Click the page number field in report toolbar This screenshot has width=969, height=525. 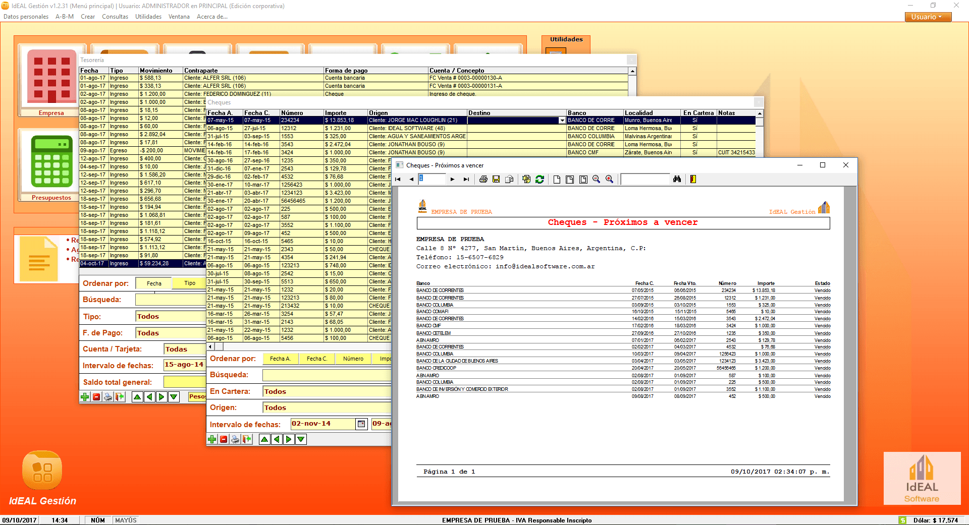[x=432, y=179]
